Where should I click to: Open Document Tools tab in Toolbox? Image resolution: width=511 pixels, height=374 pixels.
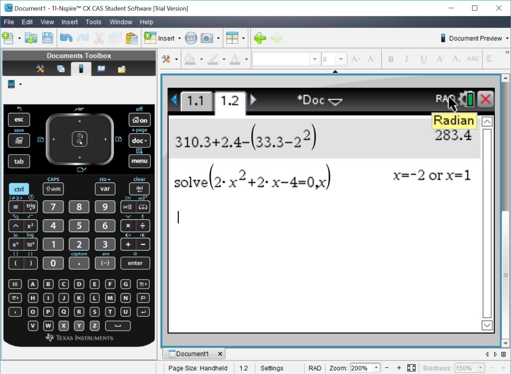tap(40, 69)
